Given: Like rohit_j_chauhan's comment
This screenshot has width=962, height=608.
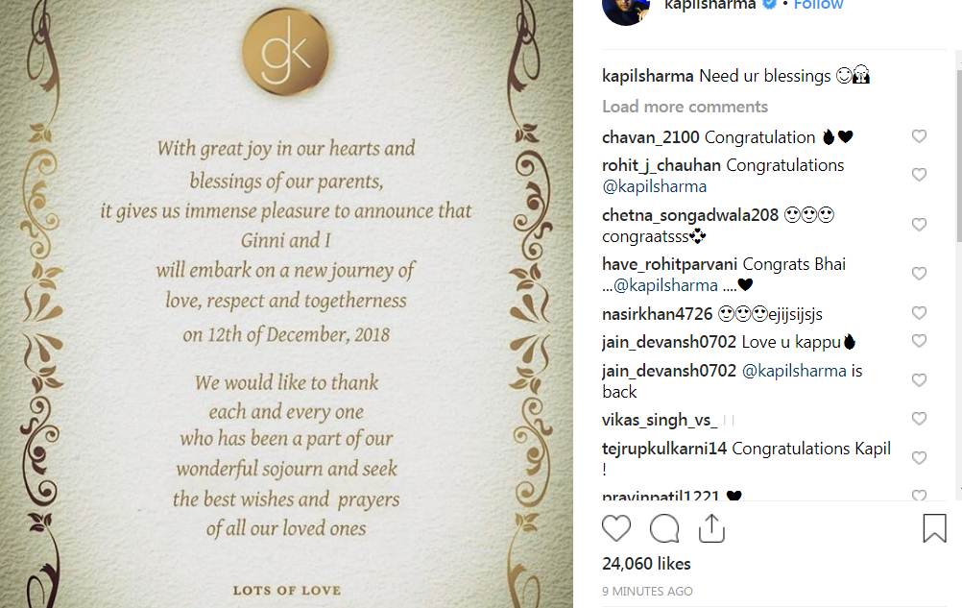Looking at the screenshot, I should [x=919, y=175].
